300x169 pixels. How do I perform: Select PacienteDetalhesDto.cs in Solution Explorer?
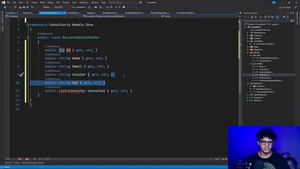[x=269, y=58]
